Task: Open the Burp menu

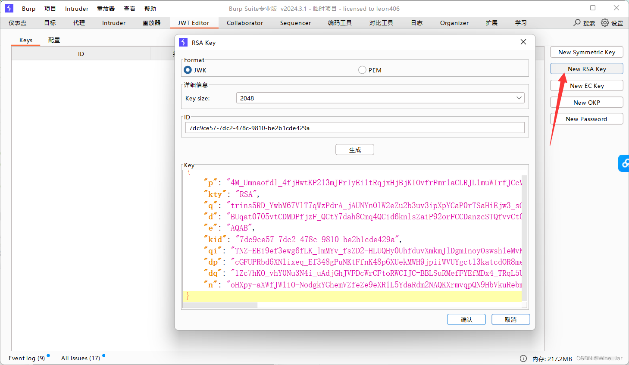Action: click(x=29, y=9)
